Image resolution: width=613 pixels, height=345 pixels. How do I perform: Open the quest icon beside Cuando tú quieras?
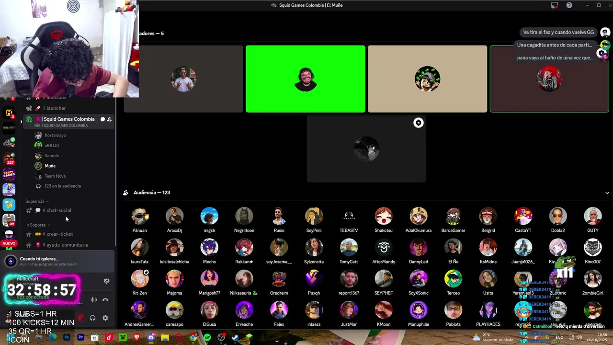(x=11, y=261)
